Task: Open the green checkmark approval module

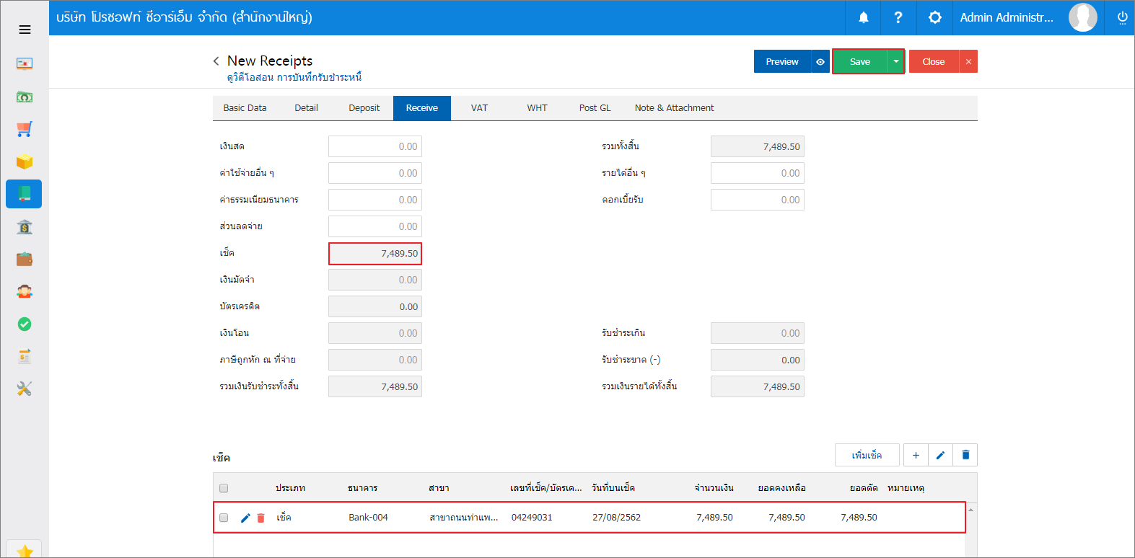Action: [25, 324]
